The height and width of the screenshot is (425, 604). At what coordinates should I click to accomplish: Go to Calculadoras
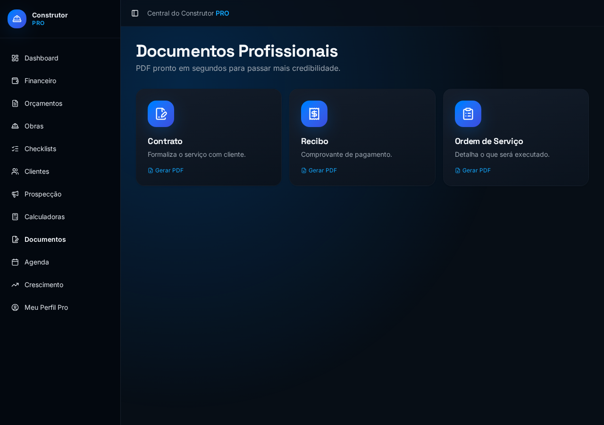[60, 217]
